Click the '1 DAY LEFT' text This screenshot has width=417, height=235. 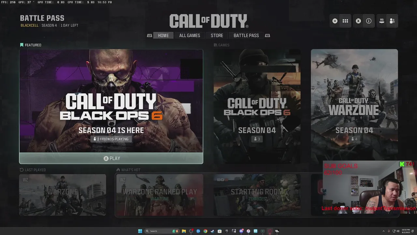(x=69, y=25)
